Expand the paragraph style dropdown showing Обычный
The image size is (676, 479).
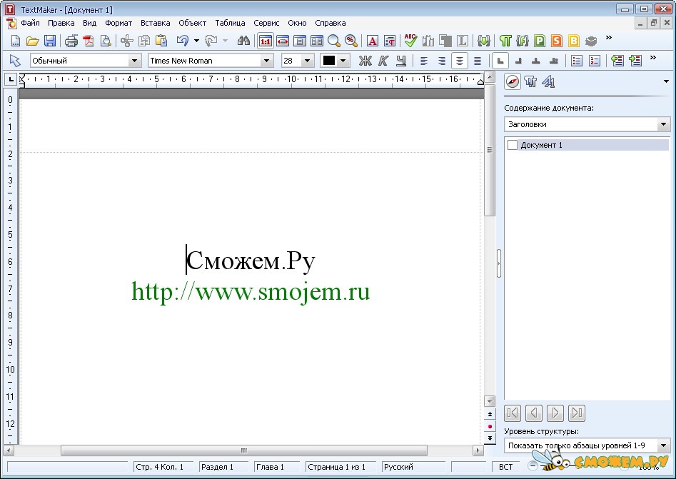[134, 61]
